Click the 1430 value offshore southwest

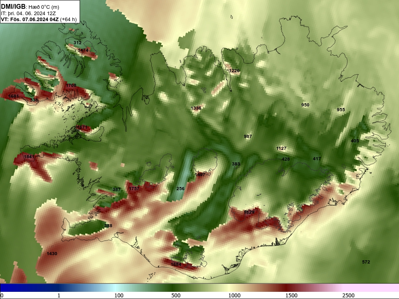pyautogui.click(x=52, y=254)
